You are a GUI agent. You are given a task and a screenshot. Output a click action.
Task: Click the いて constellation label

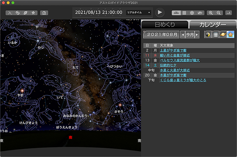pyautogui.click(x=60, y=98)
